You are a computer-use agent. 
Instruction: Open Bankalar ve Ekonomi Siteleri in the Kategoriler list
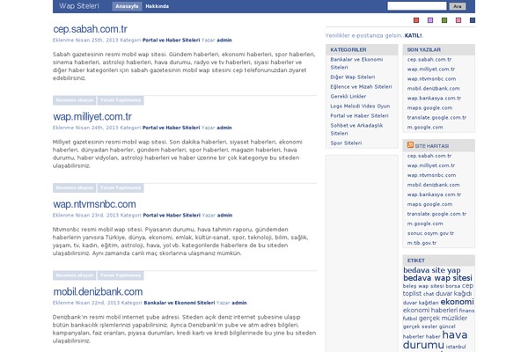(x=356, y=63)
